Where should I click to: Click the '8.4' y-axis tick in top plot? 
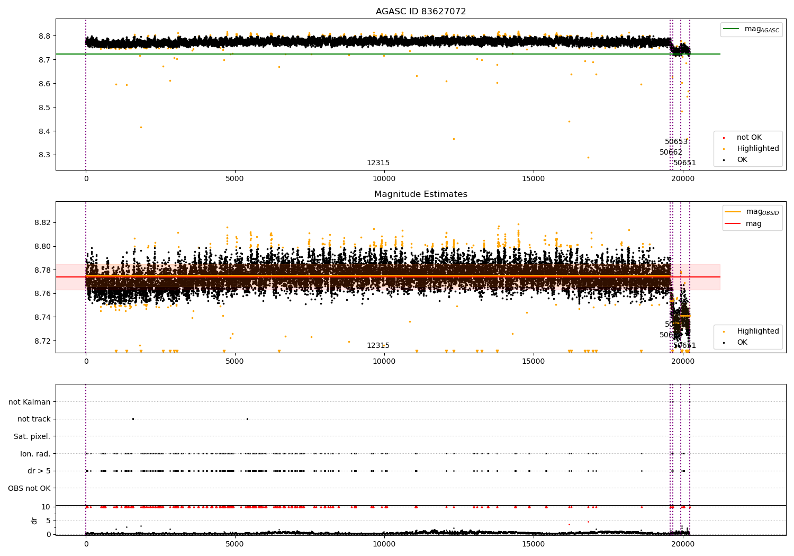click(x=44, y=131)
